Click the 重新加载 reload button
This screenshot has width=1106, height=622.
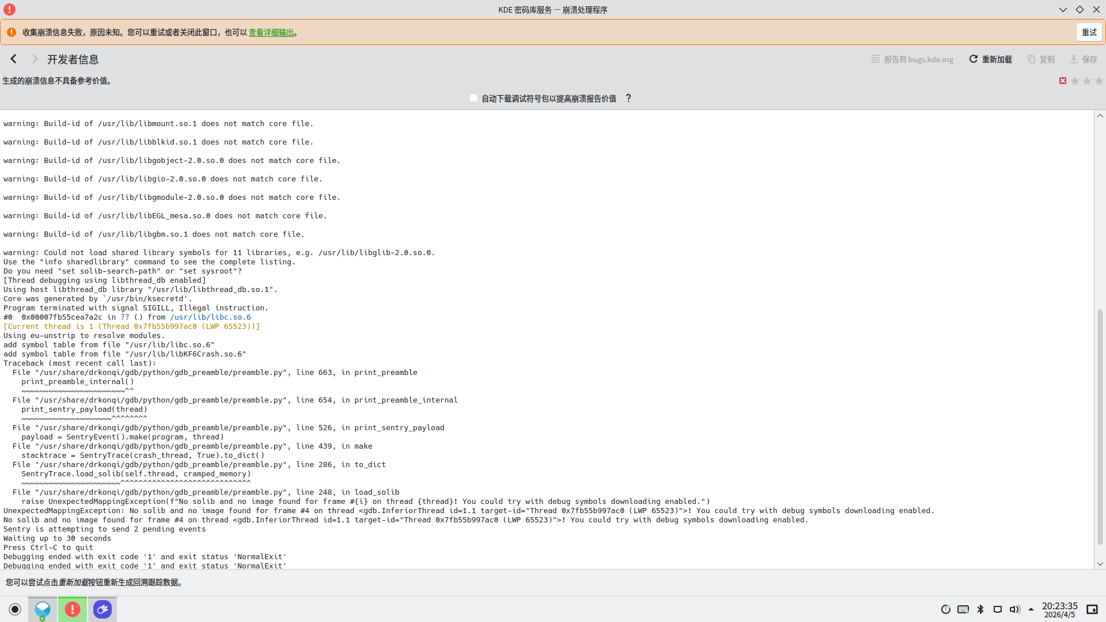click(x=990, y=59)
